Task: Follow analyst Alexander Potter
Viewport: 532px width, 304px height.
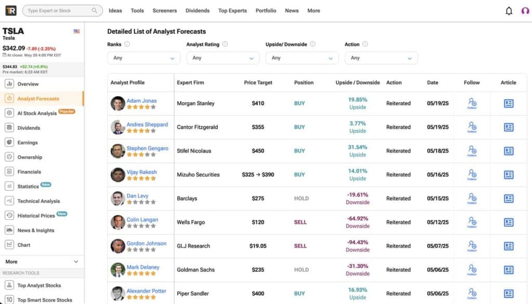Action: (472, 294)
